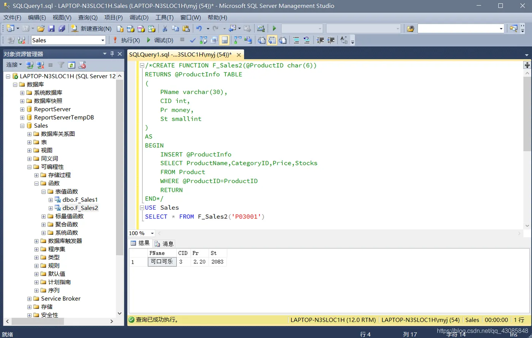Select the ReportServerTempDB database

(x=64, y=117)
